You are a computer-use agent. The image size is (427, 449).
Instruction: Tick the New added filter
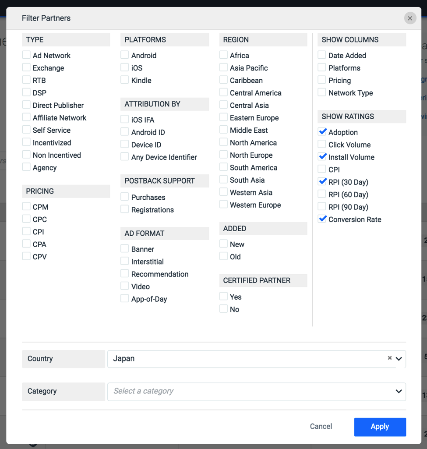coord(224,244)
